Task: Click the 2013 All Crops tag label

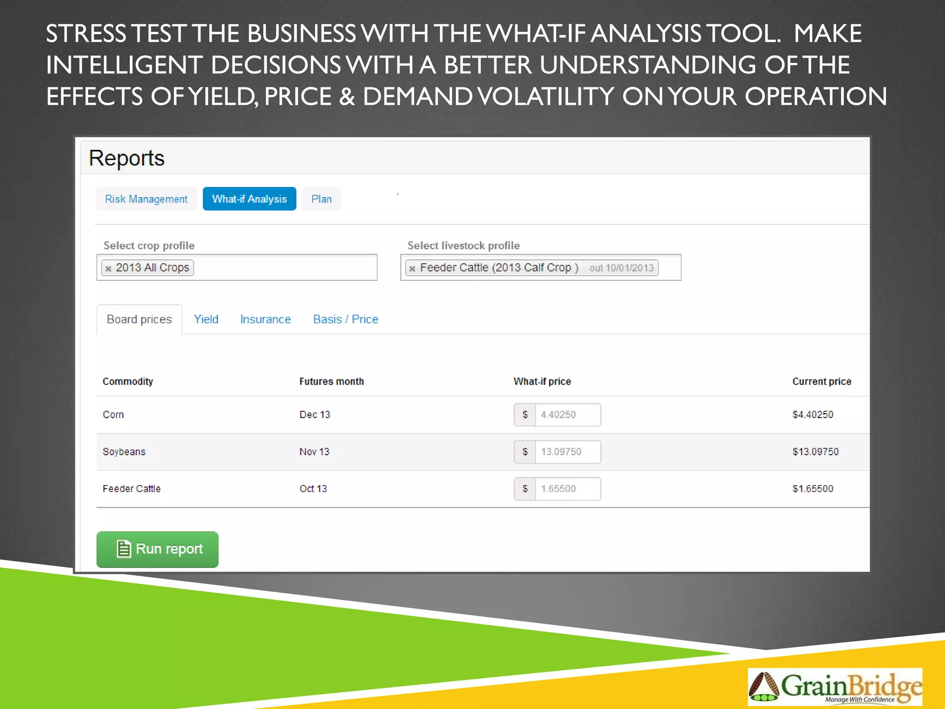Action: coord(153,268)
